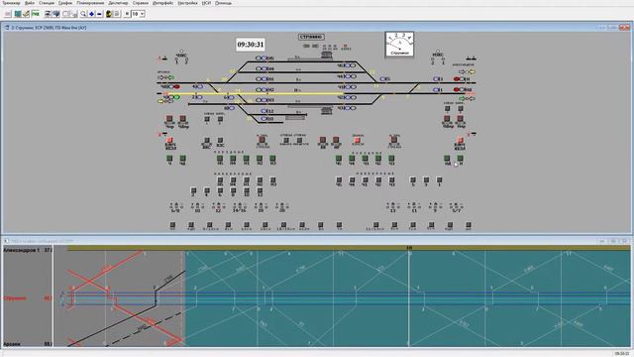This screenshot has height=357, width=634.
Task: Open the Файл menu
Action: tap(30, 3)
